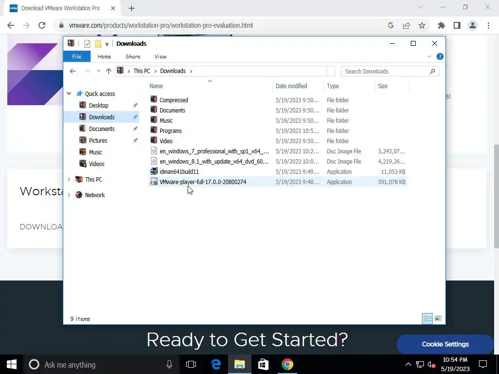
Task: Select the Documents folder in file list
Action: [x=172, y=111]
